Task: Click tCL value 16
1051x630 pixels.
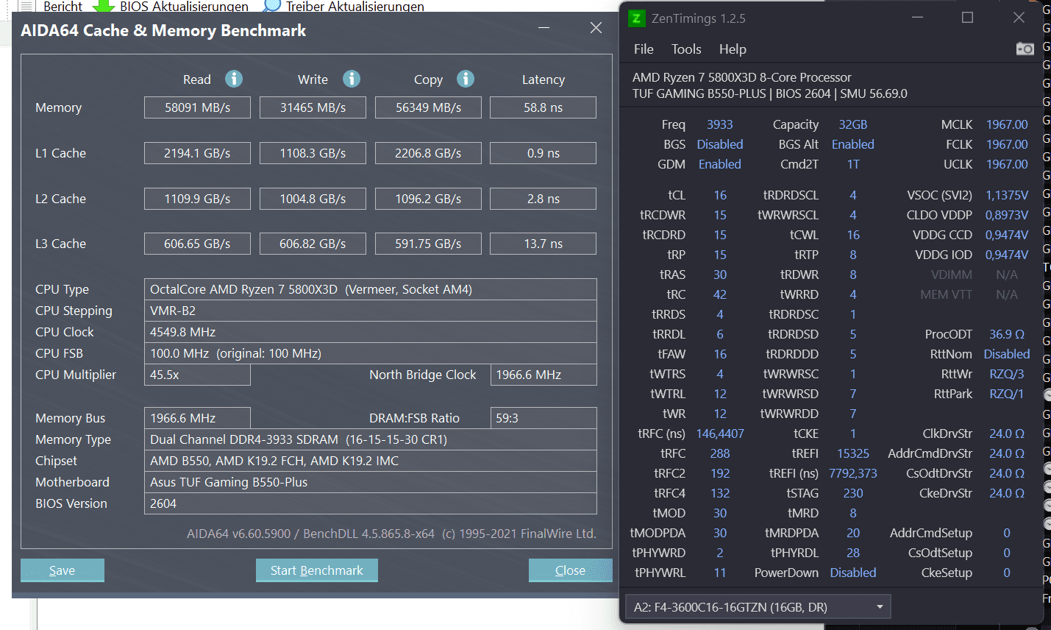Action: (720, 195)
